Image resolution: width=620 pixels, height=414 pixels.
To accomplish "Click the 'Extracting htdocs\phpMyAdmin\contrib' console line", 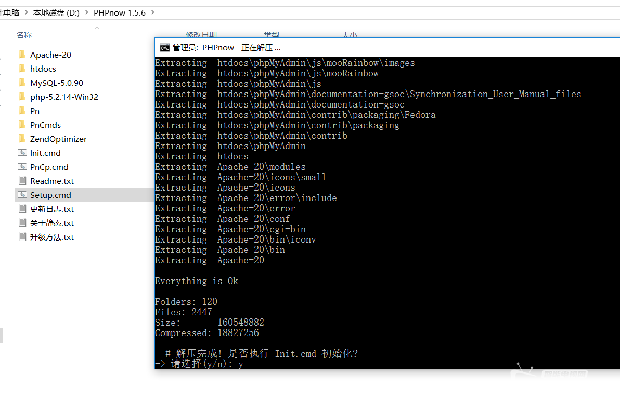I will [251, 136].
